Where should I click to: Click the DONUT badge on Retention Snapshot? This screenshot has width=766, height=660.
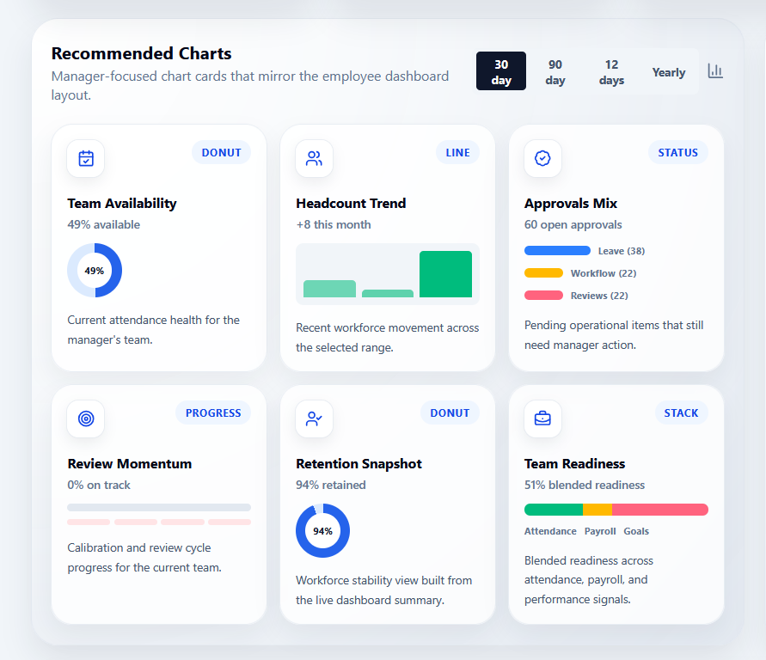point(450,413)
